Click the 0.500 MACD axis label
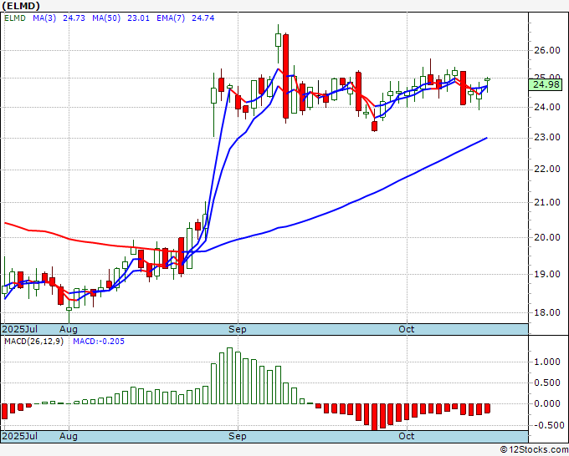569x456 pixels. 547,383
